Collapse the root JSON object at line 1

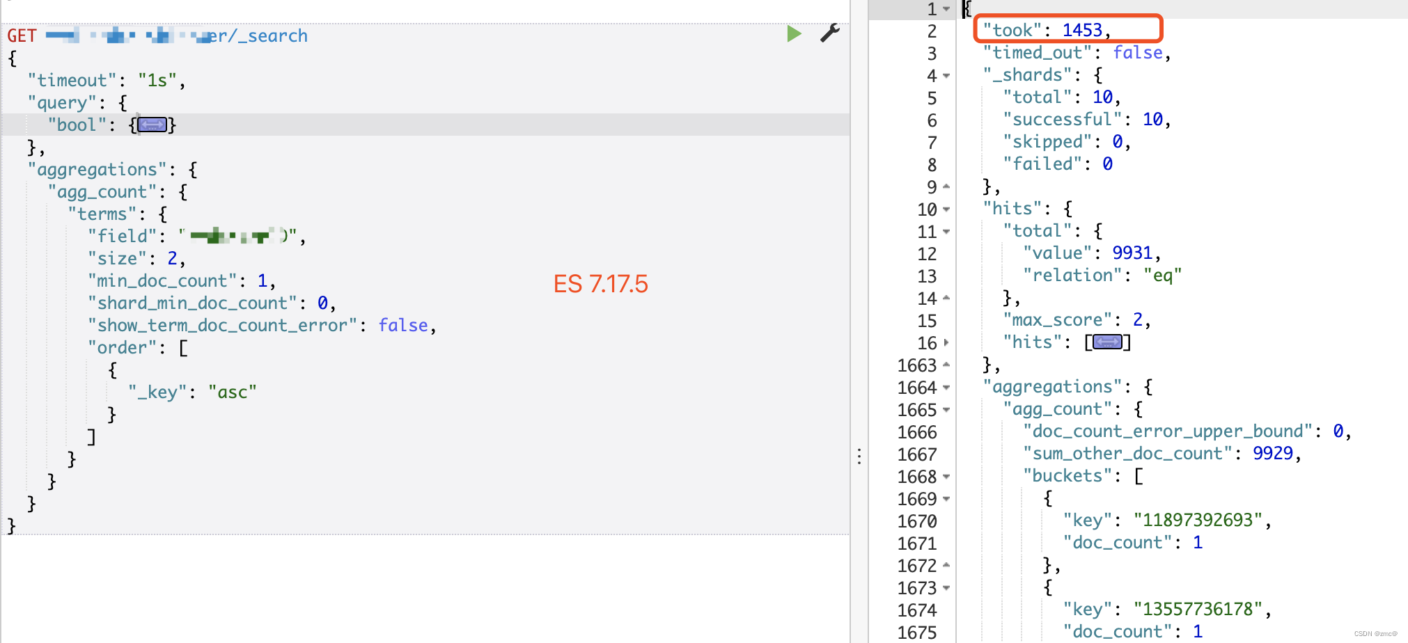946,8
